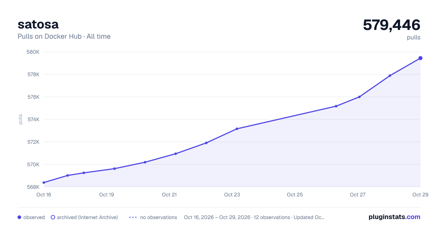Click the data point at Oct 21
The width and height of the screenshot is (438, 230).
[176, 154]
